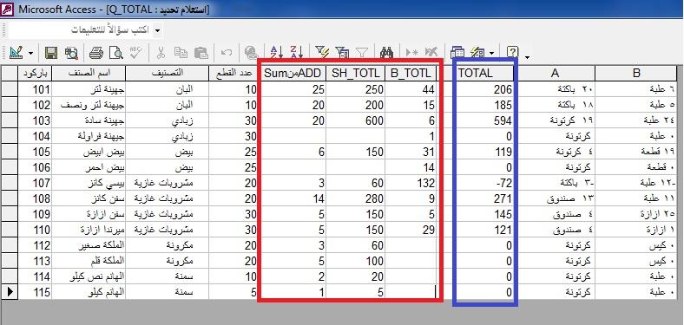Click Filter By Form icon

pyautogui.click(x=342, y=53)
